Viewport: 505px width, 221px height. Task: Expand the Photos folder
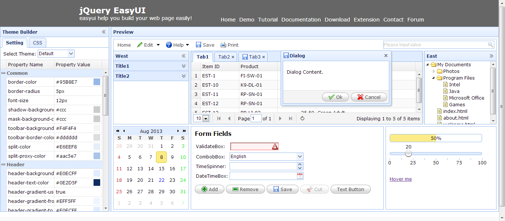434,71
